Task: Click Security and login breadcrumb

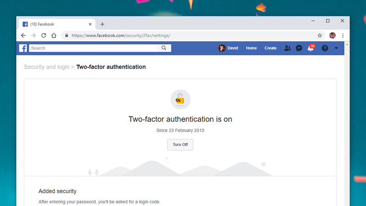Action: click(47, 67)
